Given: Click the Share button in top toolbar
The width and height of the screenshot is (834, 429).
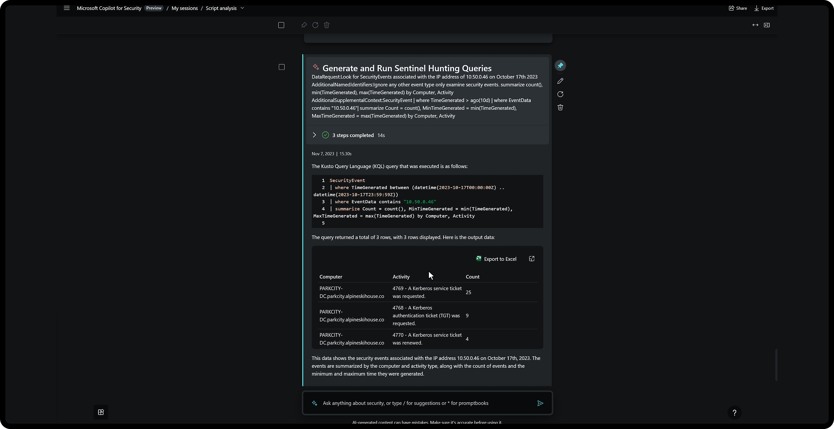Looking at the screenshot, I should [738, 8].
